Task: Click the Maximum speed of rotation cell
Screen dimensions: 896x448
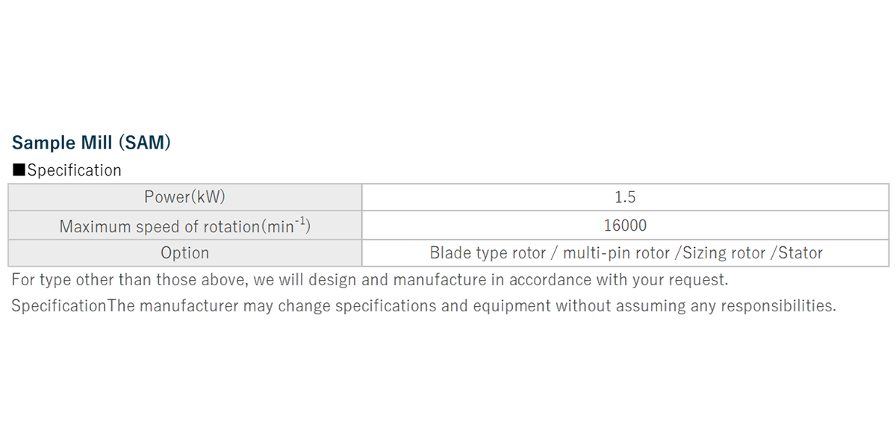Action: (184, 225)
